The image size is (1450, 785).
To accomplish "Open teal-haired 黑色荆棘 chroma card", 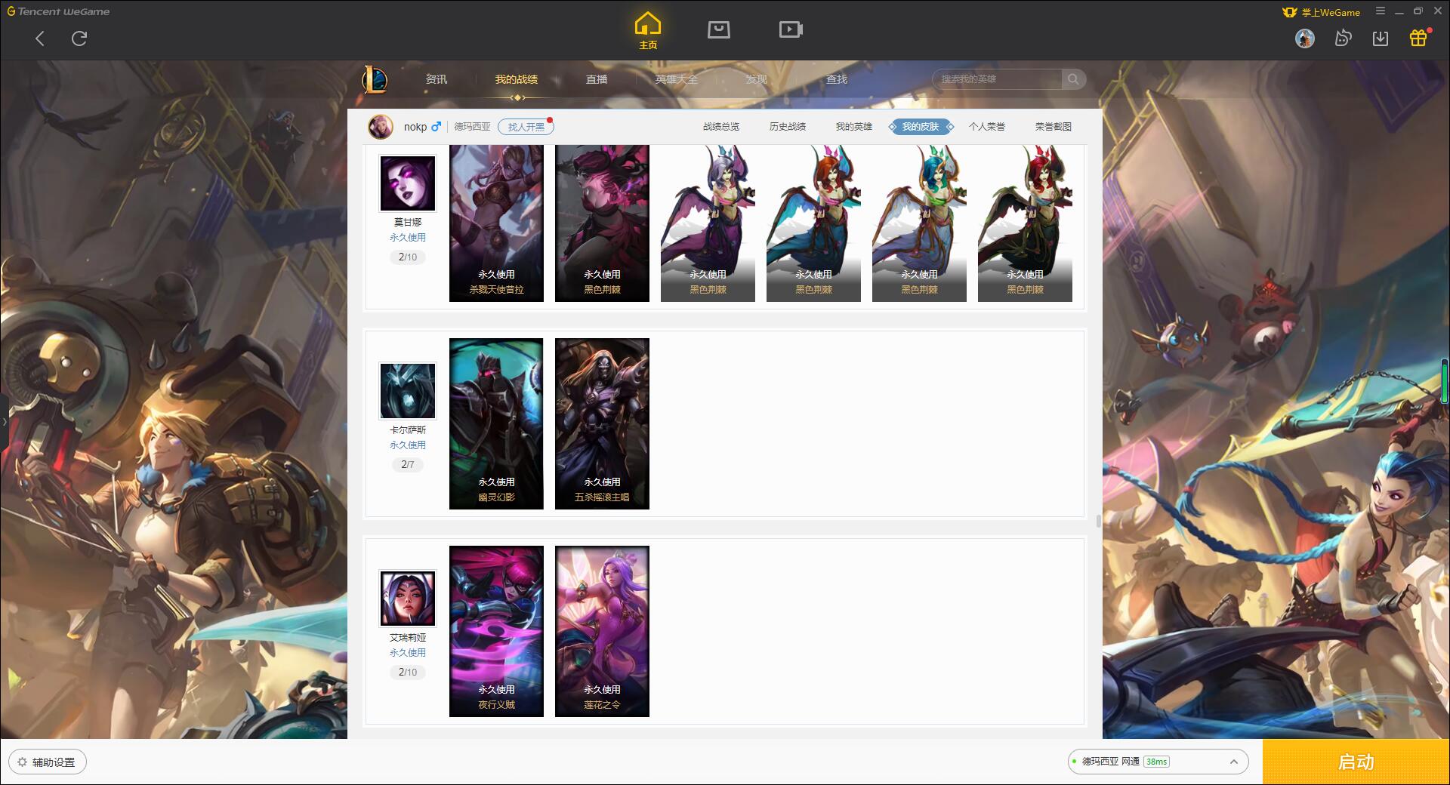I will pyautogui.click(x=919, y=223).
